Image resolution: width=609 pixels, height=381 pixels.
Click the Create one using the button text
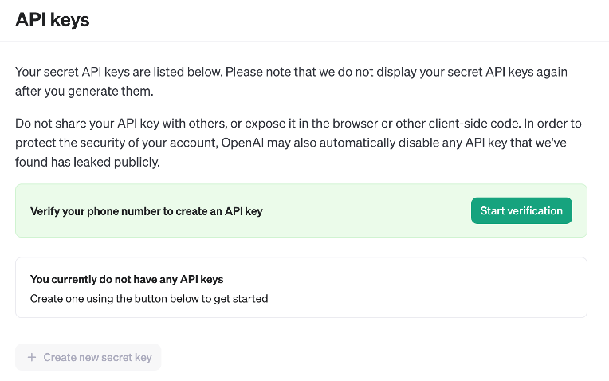(x=148, y=299)
